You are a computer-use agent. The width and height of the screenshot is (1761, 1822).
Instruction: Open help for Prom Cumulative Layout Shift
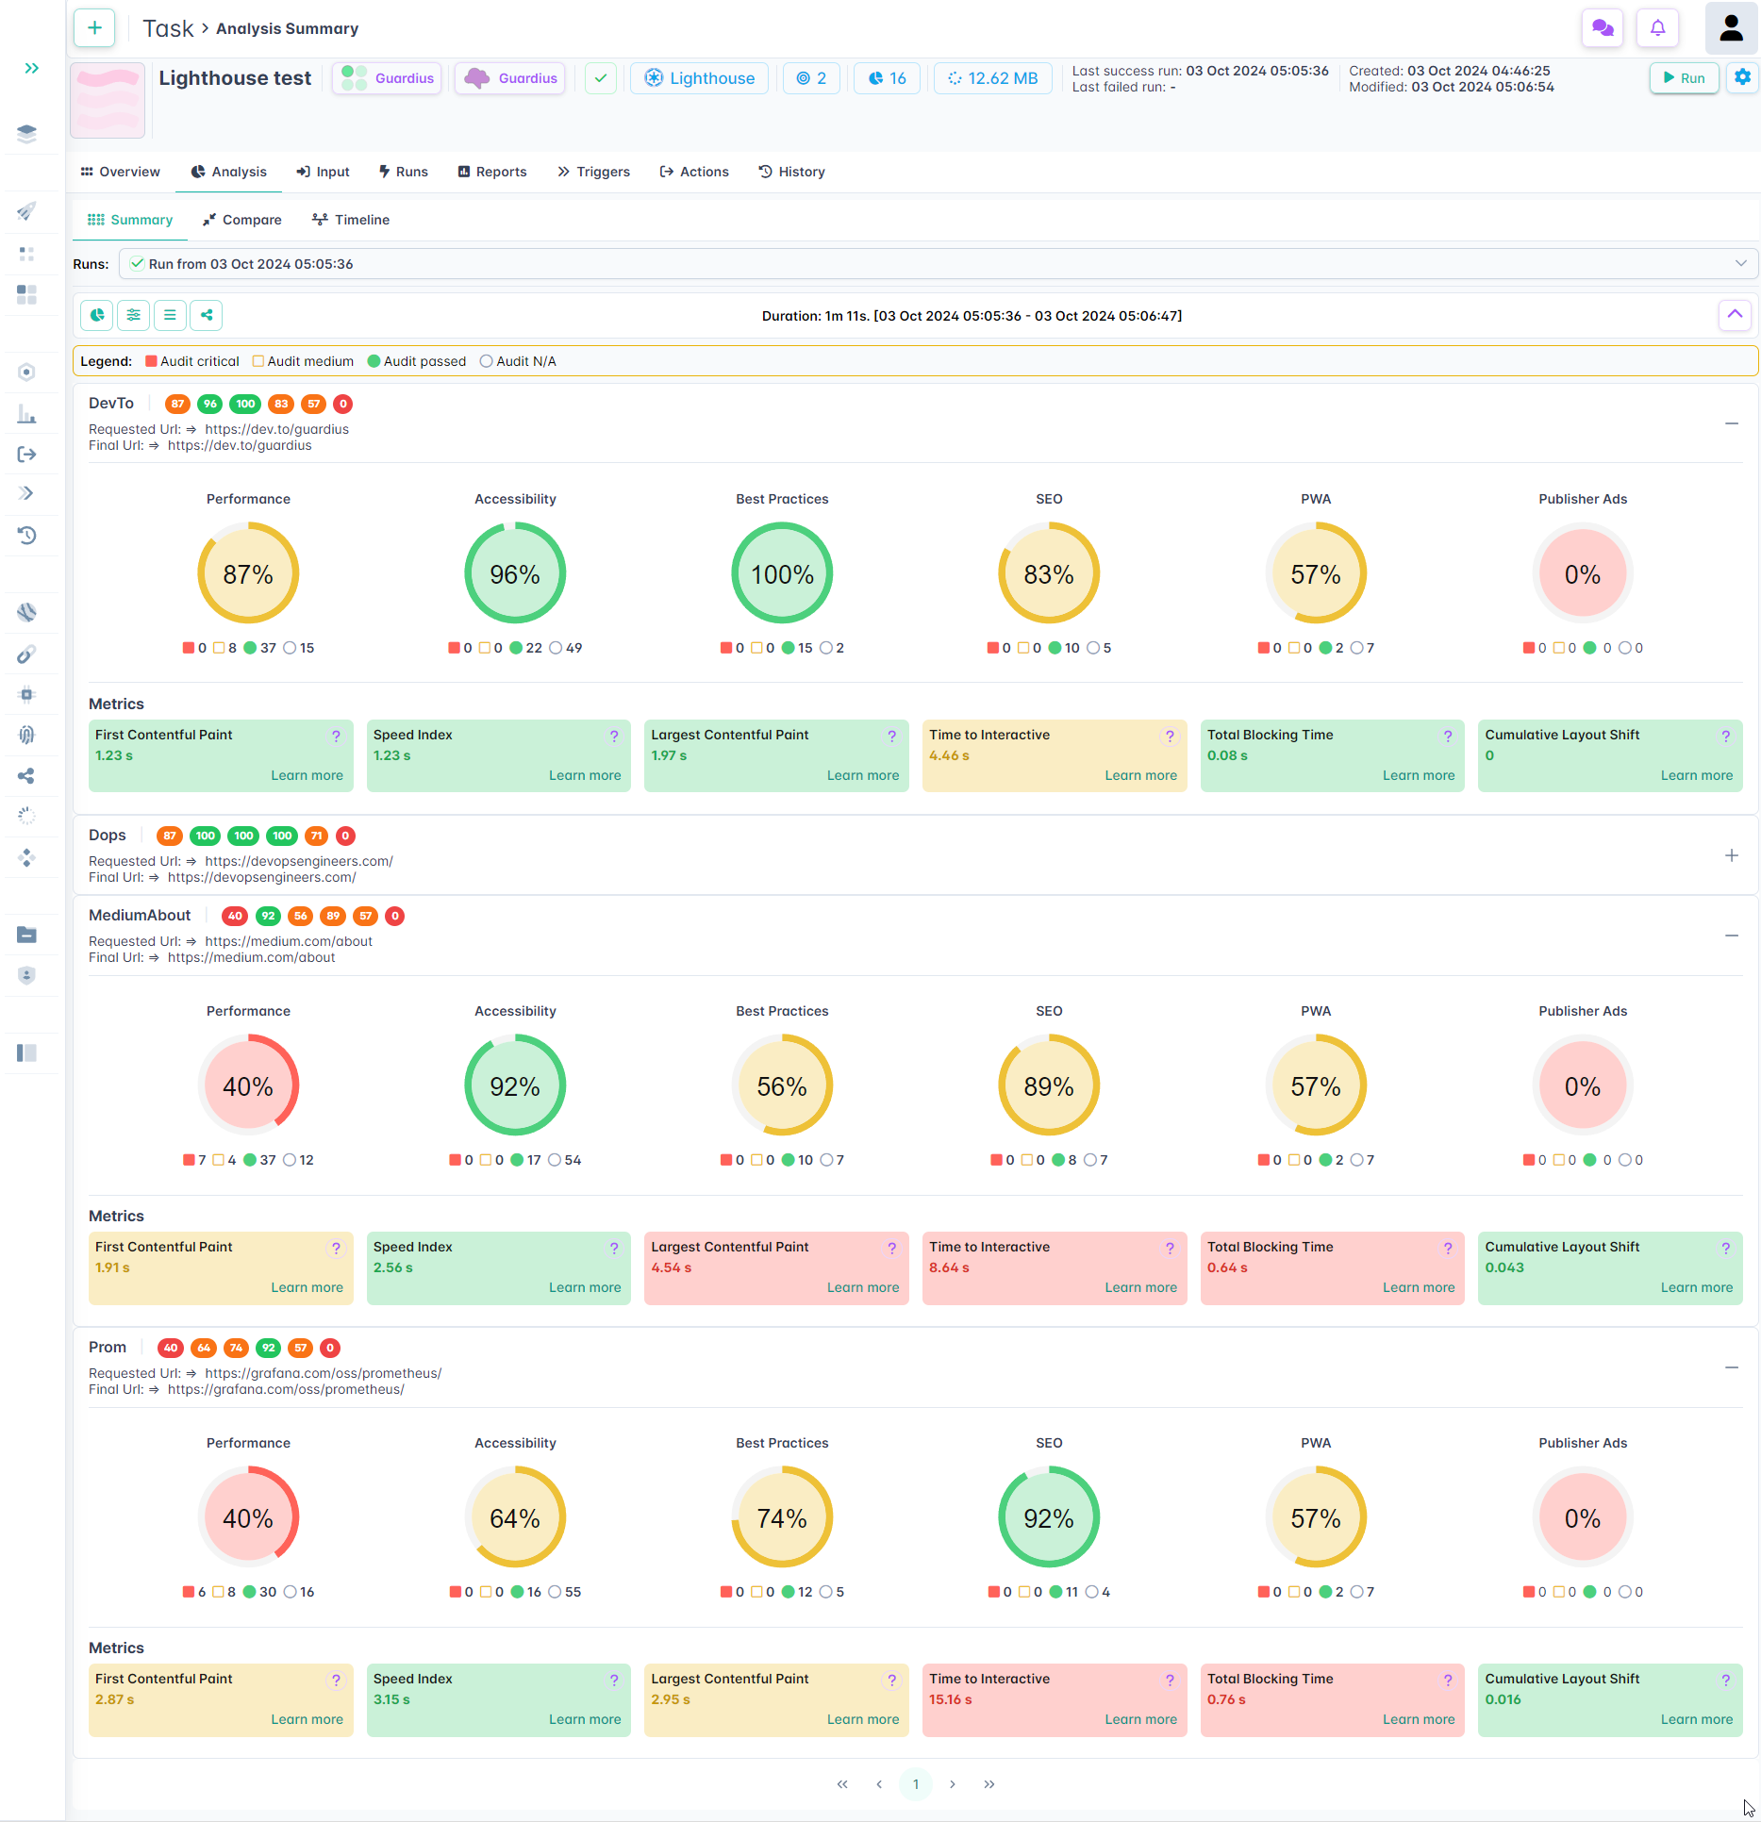(x=1726, y=1681)
